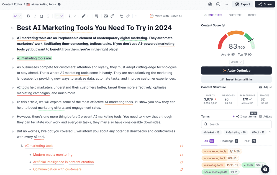Click the settings gear icon in header
The image size is (277, 175).
click(210, 4)
